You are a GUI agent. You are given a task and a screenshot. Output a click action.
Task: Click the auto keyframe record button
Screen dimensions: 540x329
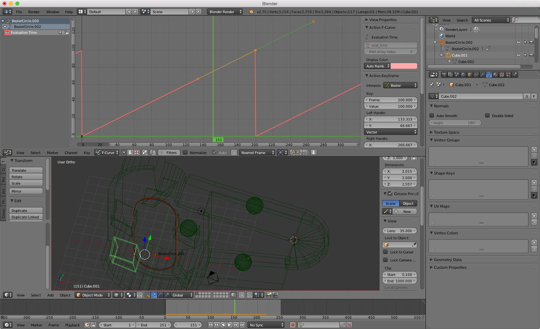[292, 325]
